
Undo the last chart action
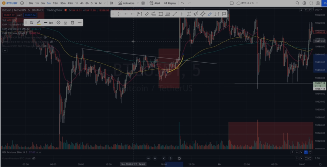click(x=183, y=3)
